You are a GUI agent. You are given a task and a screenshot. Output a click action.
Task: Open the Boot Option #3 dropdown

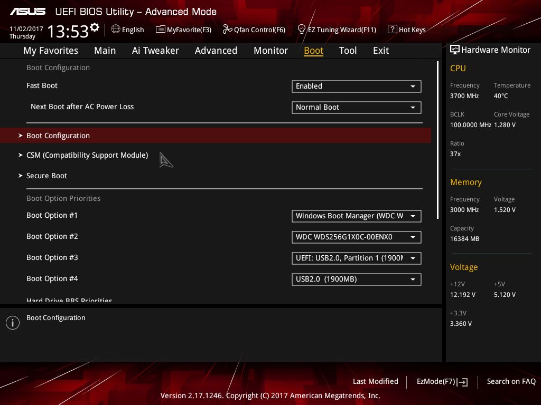pyautogui.click(x=356, y=258)
